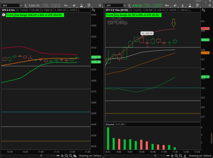Click the SPY symbol input field
The height and width of the screenshot is (158, 213).
114,6
